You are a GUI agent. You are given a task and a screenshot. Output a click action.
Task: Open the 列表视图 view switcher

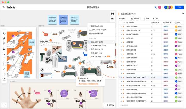pos(122,19)
